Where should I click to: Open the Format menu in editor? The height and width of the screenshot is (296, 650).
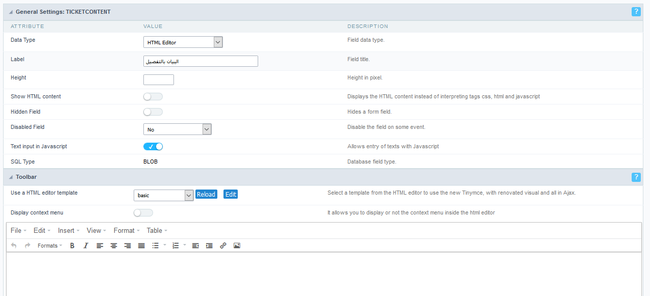click(127, 231)
